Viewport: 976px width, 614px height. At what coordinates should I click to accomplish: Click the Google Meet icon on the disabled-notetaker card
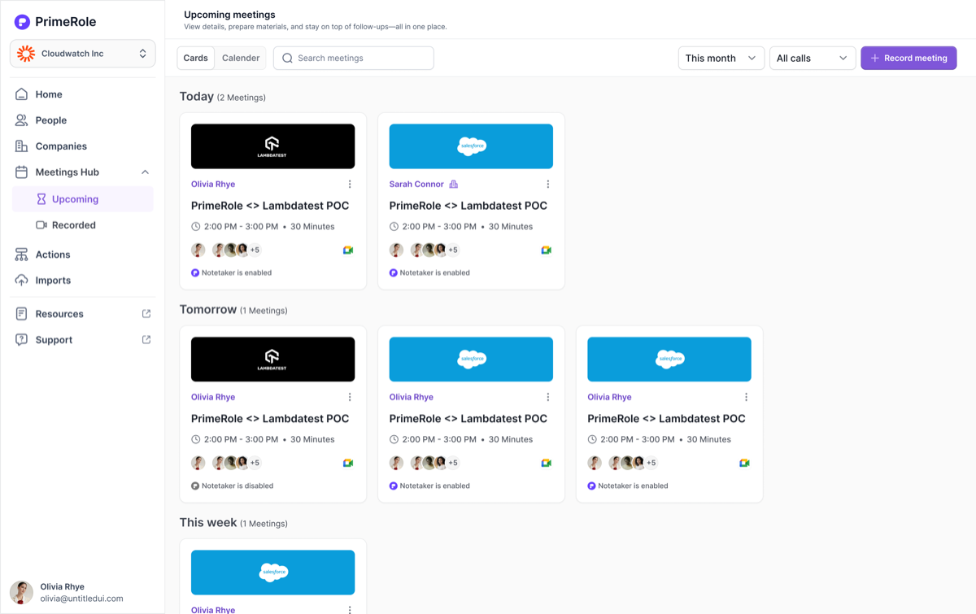tap(348, 464)
